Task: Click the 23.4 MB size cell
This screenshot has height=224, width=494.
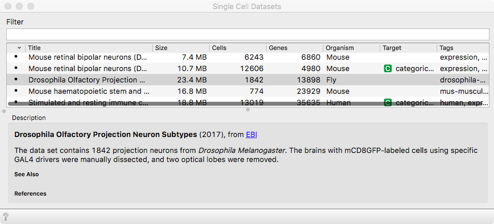Action: tap(192, 80)
